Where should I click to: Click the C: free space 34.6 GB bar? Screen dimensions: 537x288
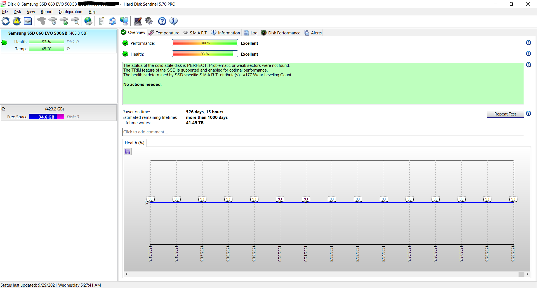(46, 117)
